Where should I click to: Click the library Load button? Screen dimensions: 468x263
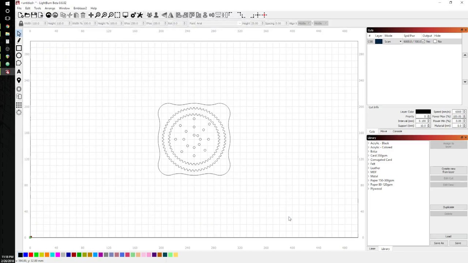tap(448, 236)
